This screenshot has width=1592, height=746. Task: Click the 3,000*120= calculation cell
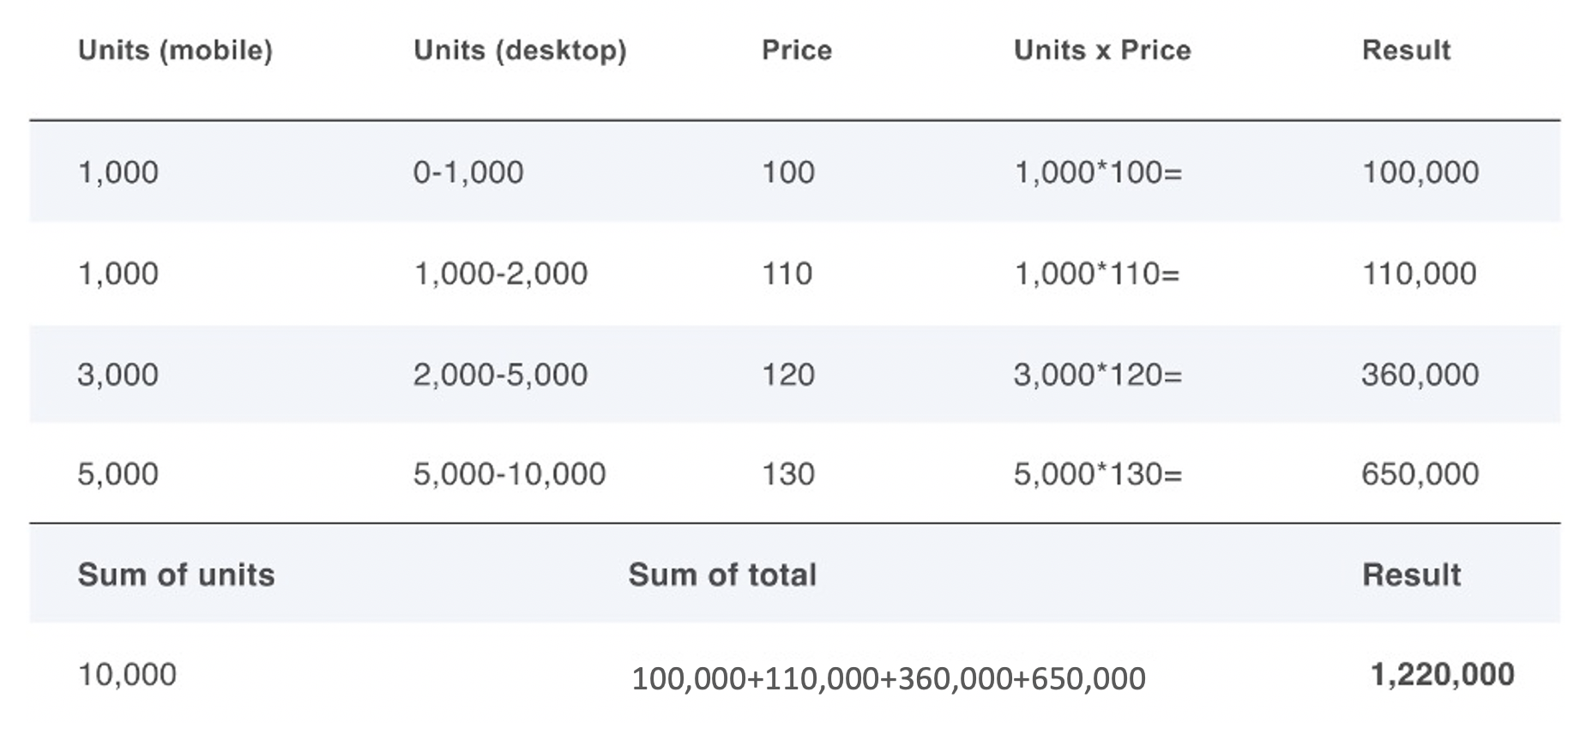(1097, 375)
